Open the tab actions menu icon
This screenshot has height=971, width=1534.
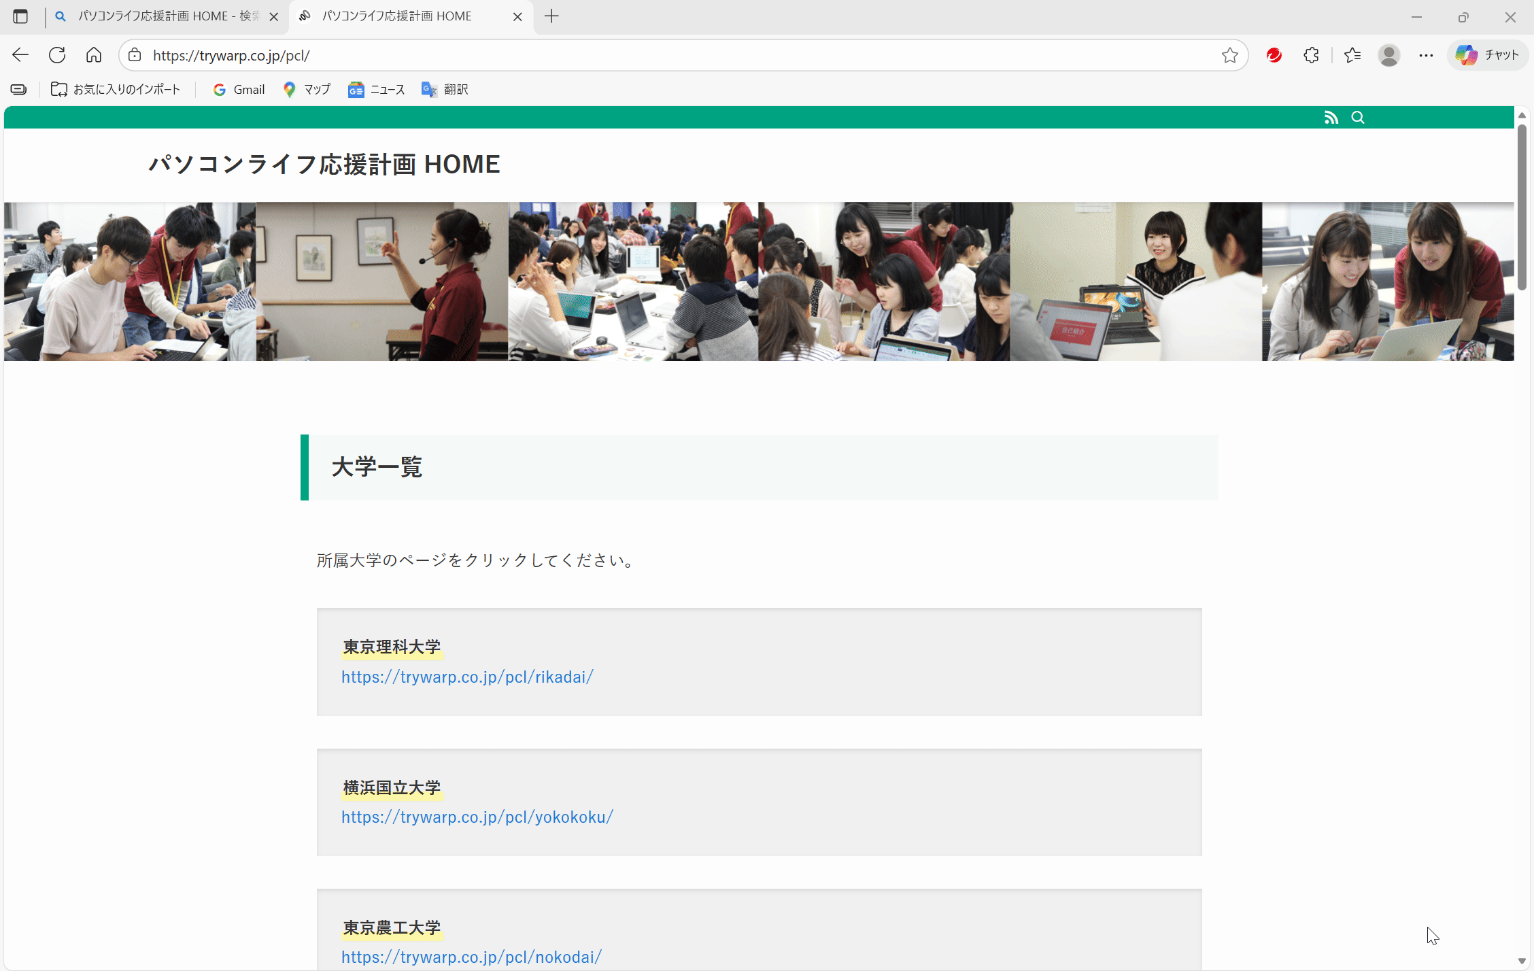[x=20, y=16]
